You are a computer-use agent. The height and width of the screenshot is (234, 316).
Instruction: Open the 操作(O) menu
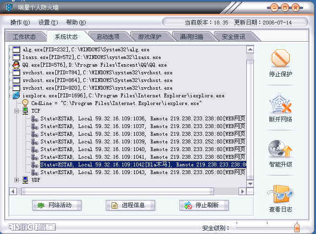point(20,22)
